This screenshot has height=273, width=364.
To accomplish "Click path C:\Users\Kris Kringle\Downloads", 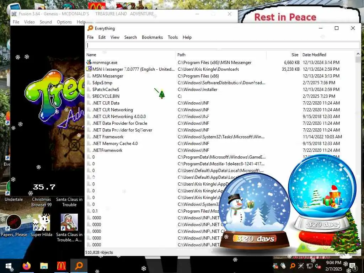I will coord(208,69).
